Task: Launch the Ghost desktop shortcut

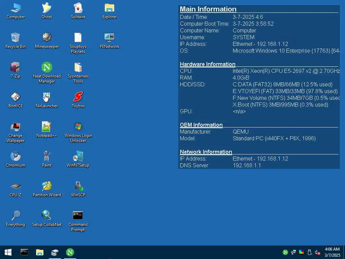Action: coord(46,11)
